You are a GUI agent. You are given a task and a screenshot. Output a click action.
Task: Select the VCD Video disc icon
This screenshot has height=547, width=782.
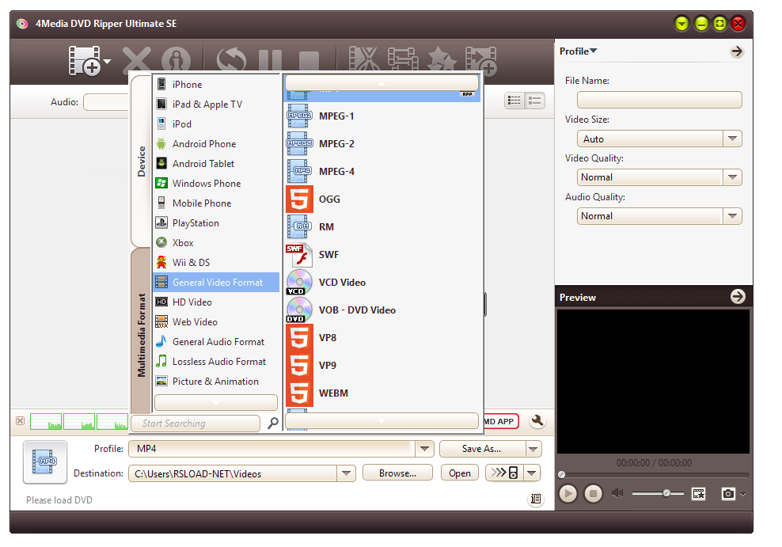coord(299,283)
